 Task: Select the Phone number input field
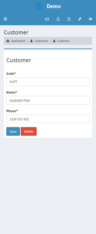48,119
